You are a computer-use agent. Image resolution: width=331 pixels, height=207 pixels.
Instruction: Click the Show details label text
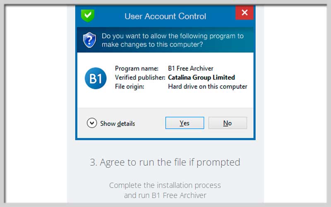pos(118,123)
